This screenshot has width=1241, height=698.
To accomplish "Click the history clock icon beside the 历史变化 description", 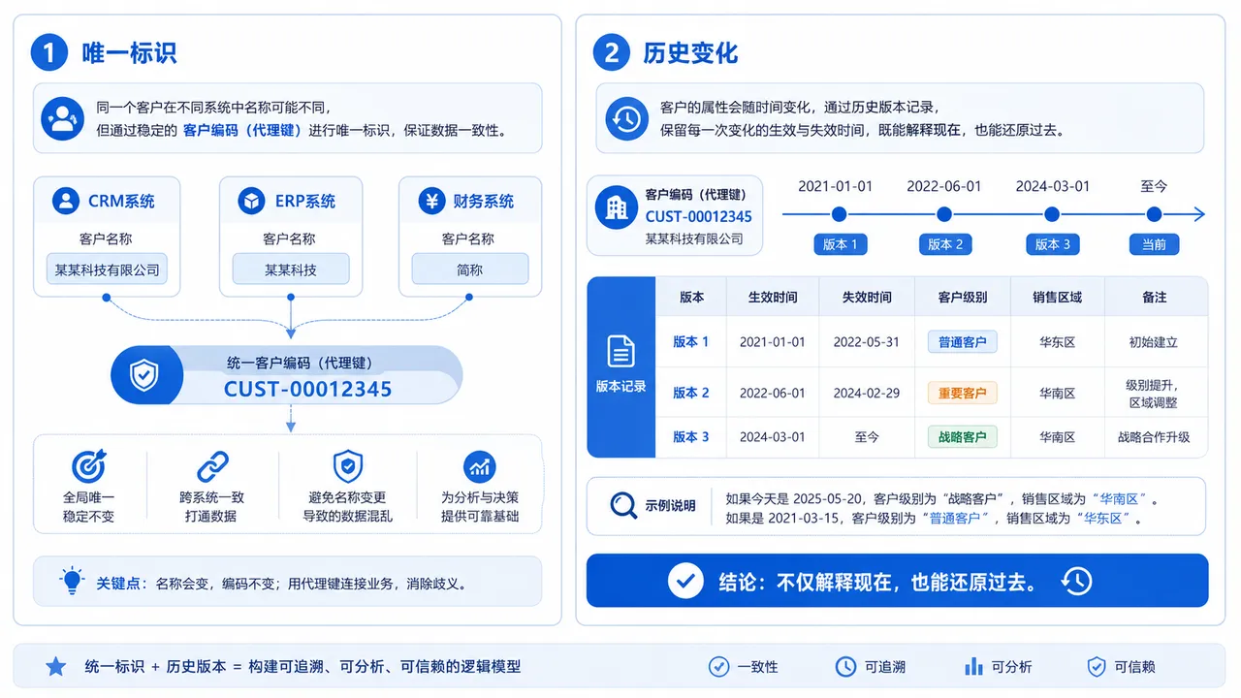I will (x=626, y=119).
